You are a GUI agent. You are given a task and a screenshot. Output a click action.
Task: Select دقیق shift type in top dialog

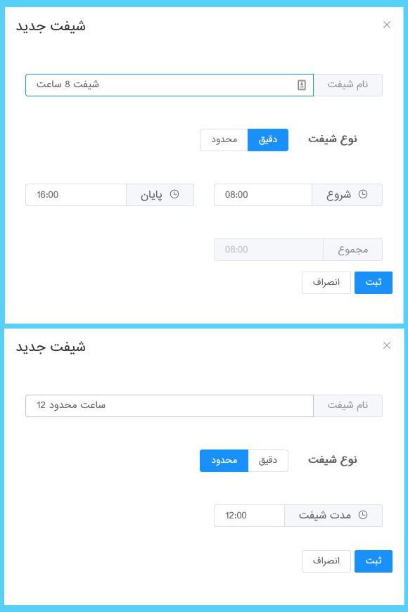click(268, 139)
